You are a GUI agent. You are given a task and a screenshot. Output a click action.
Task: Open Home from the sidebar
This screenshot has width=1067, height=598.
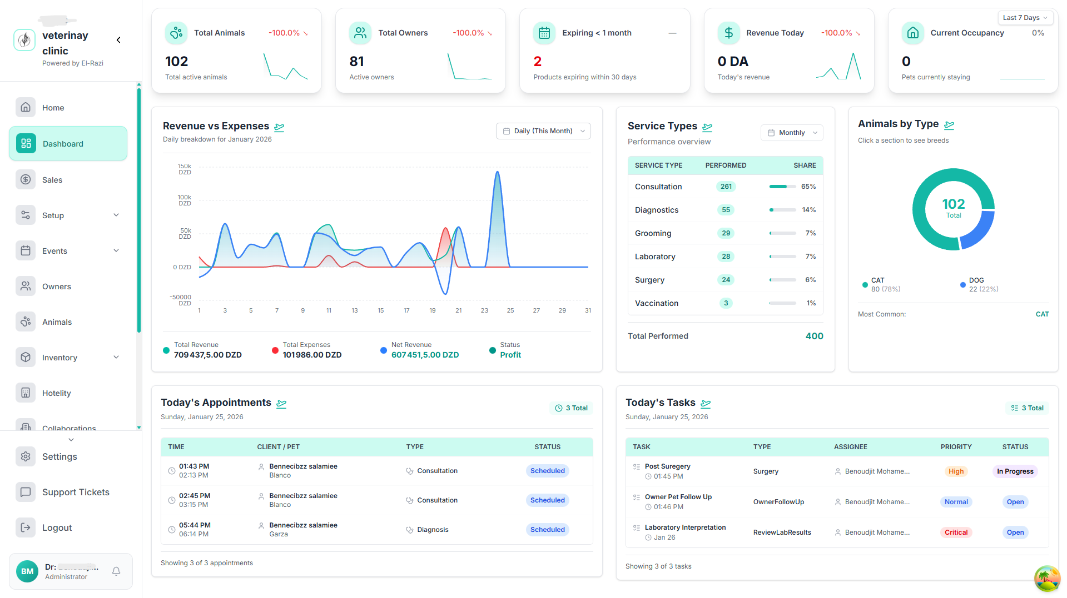(x=68, y=108)
